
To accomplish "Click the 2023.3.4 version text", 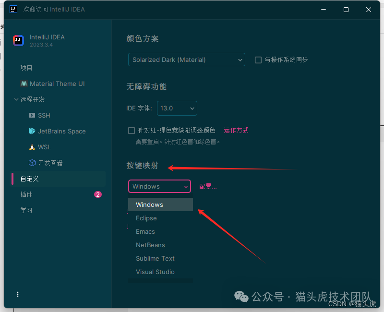I will (41, 45).
